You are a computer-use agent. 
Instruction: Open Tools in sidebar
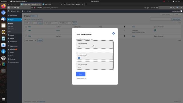coord(12,56)
